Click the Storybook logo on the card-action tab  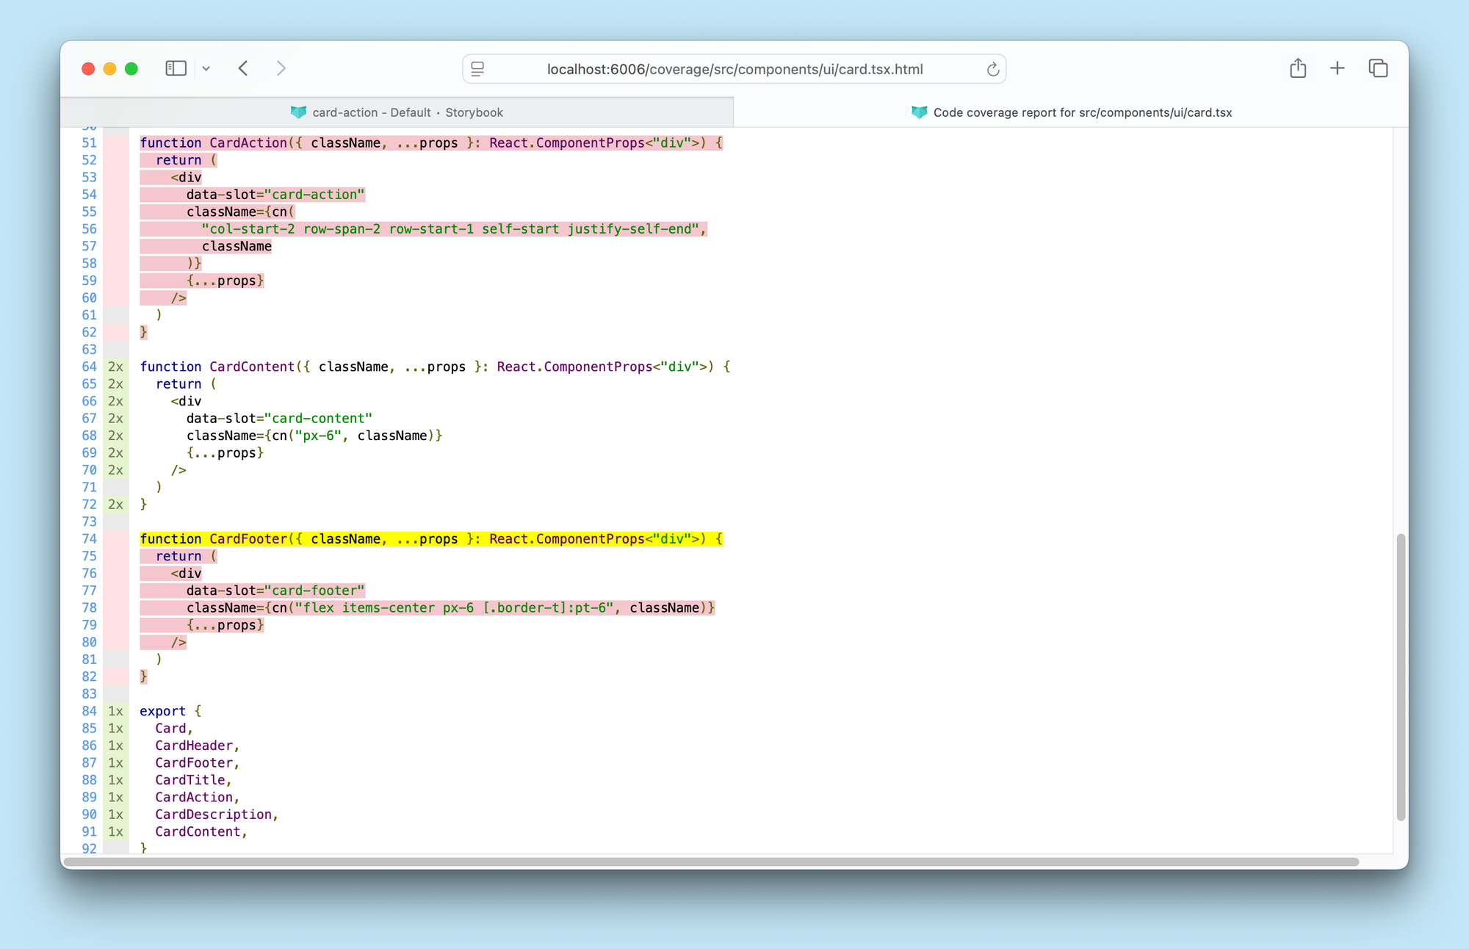click(x=298, y=112)
